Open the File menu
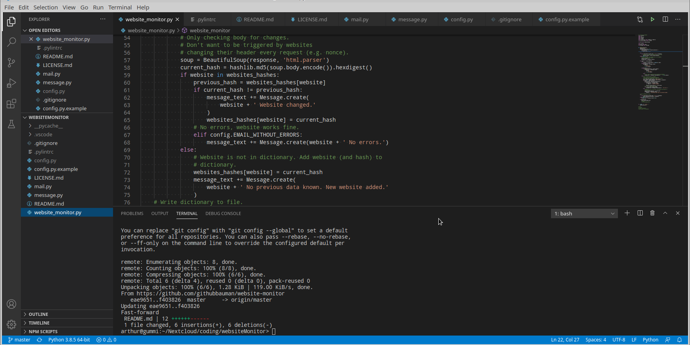This screenshot has width=690, height=345. (x=9, y=7)
